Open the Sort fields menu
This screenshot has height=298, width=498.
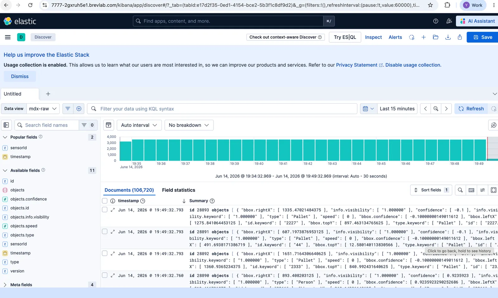tap(431, 190)
